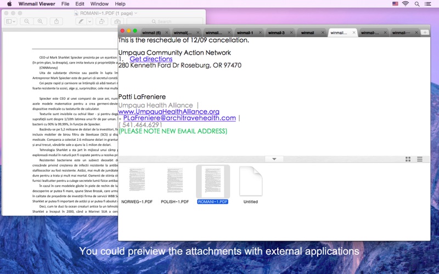Open the Winmail Viewer application menu

click(x=37, y=4)
